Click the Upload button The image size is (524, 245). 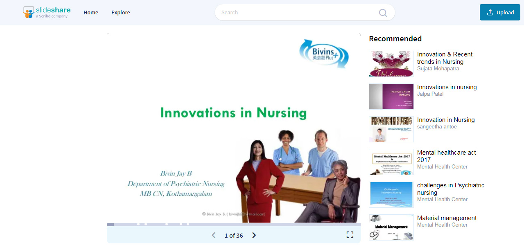coord(500,12)
